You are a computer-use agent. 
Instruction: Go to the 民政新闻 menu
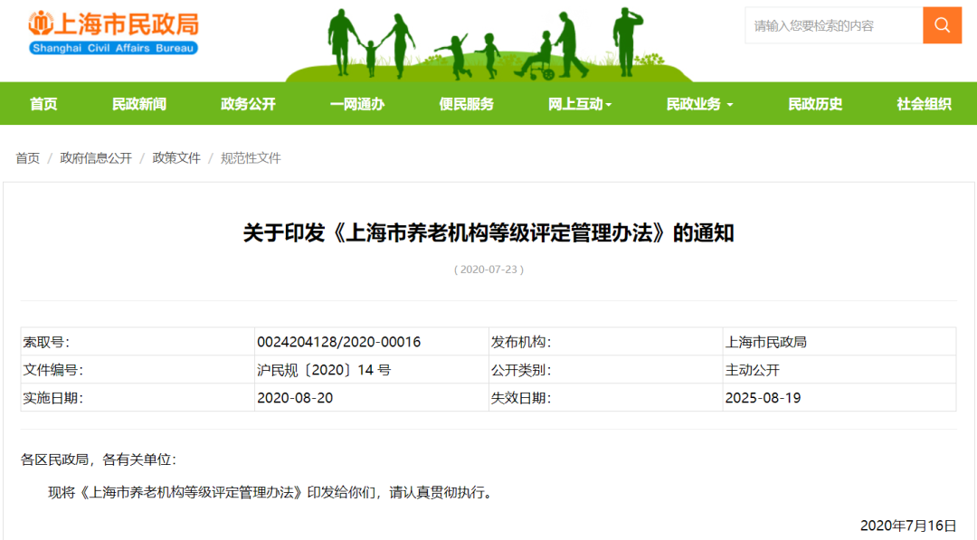point(139,104)
